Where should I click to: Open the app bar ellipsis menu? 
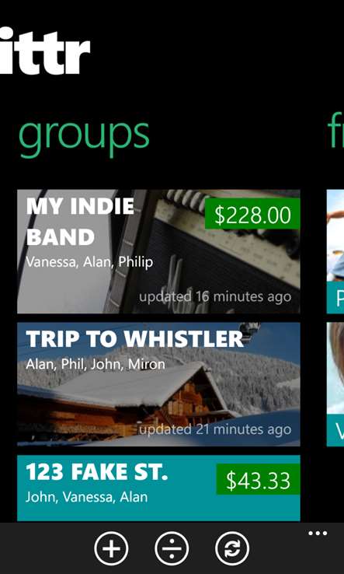[x=318, y=534]
